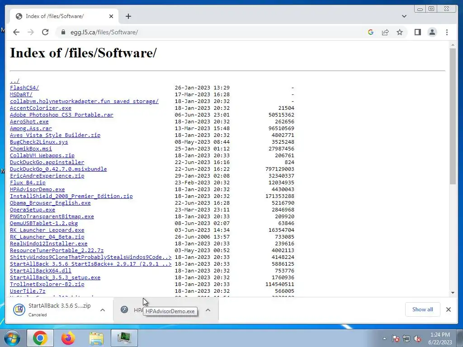
Task: Download RK Launcher Leopard.exe
Action: (47, 230)
